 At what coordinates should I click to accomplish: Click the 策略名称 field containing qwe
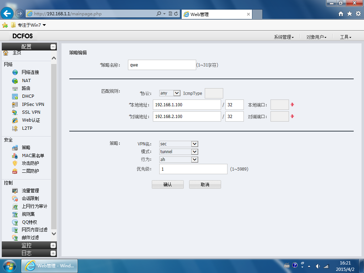pyautogui.click(x=162, y=65)
